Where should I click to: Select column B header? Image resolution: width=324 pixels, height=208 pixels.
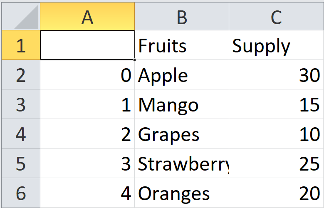click(182, 16)
